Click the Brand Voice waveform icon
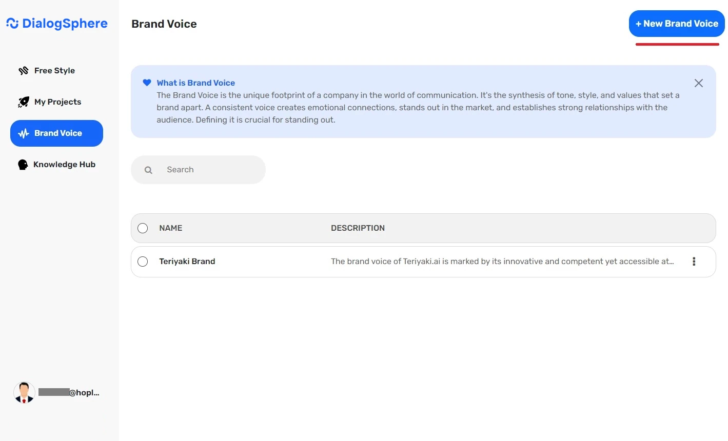 (23, 133)
